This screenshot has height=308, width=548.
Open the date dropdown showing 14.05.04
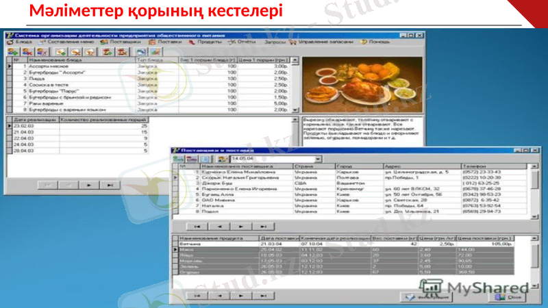coord(318,159)
